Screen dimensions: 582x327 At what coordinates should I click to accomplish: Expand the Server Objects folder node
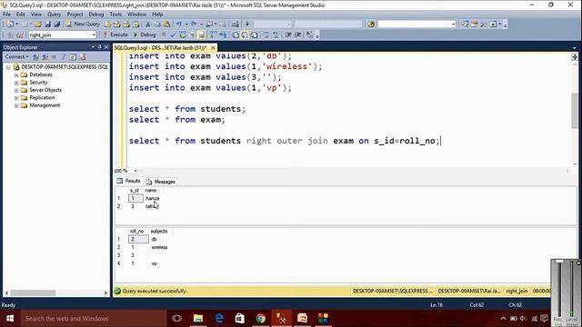click(16, 90)
